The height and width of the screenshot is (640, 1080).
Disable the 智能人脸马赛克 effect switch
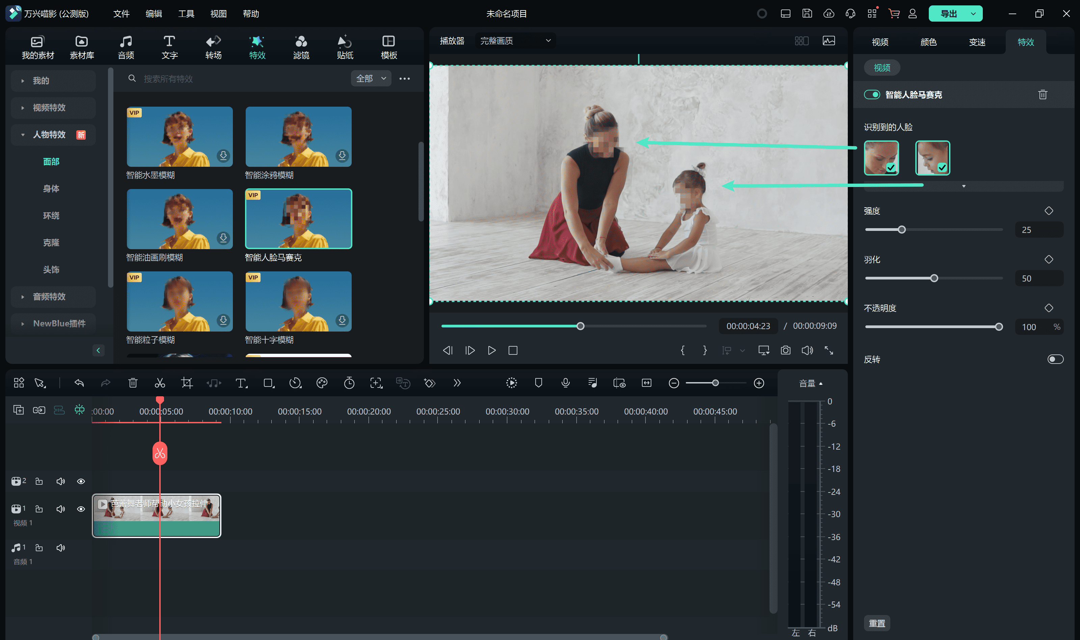coord(872,95)
